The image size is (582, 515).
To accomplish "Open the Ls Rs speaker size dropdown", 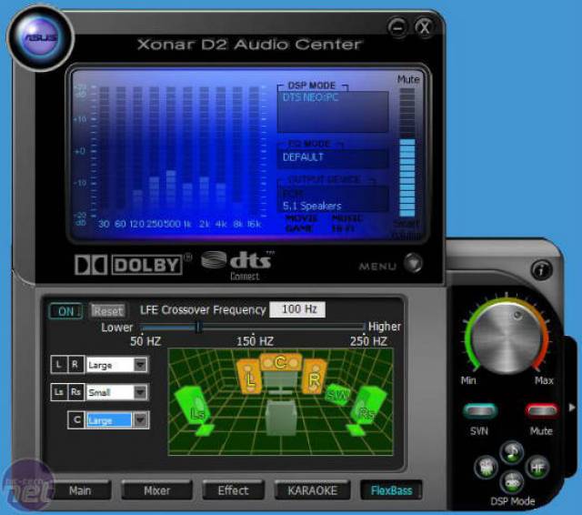I will 140,392.
